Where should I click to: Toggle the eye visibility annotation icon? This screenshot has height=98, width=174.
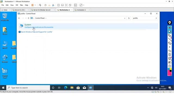170,28
